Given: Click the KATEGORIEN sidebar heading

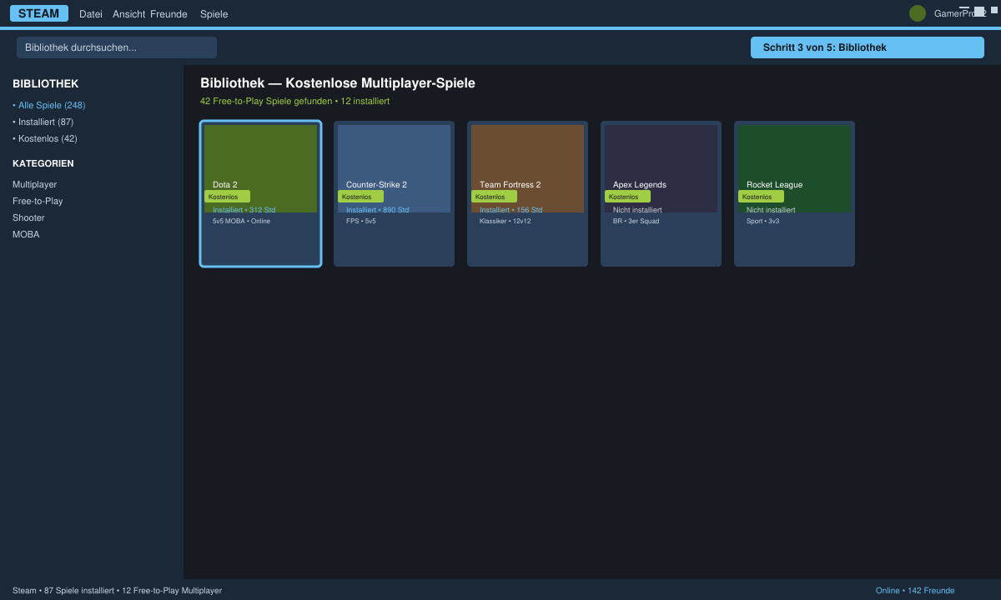Looking at the screenshot, I should [x=43, y=163].
